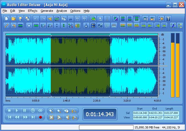The height and width of the screenshot is (131, 186).
Task: Create a new file with the blank page icon
Action: 7,19
